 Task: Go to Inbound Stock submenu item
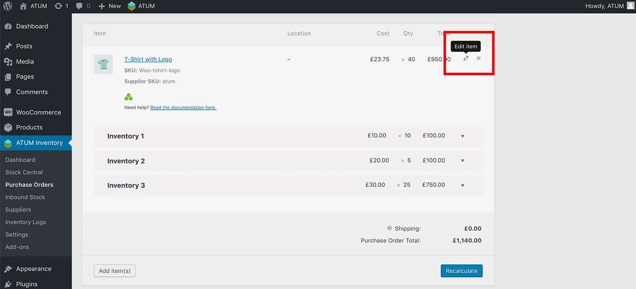[25, 197]
